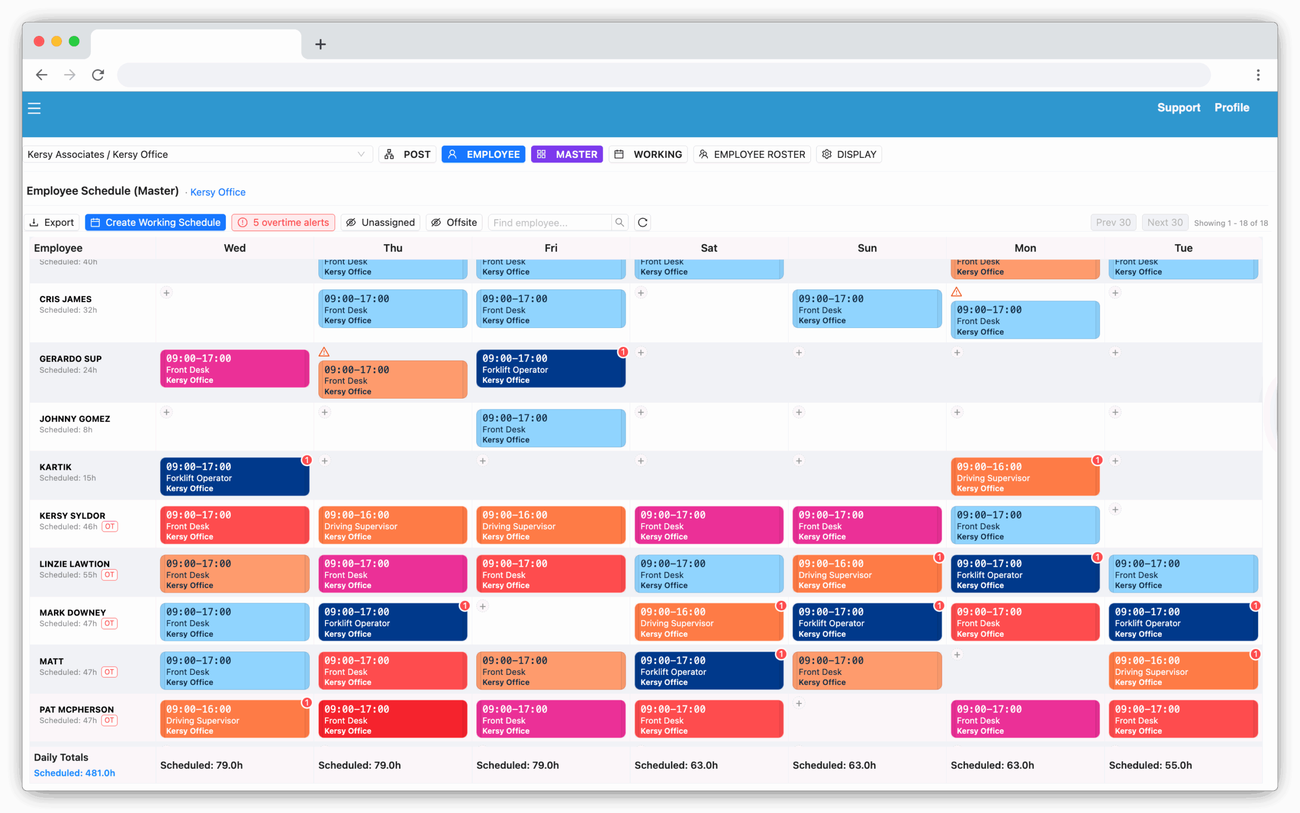Click the refresh schedule icon
Viewport: 1300px width, 813px height.
coord(642,222)
